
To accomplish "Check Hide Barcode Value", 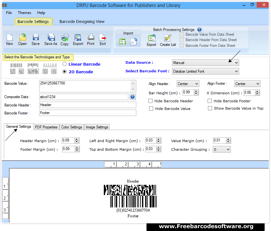I will point(151,108).
